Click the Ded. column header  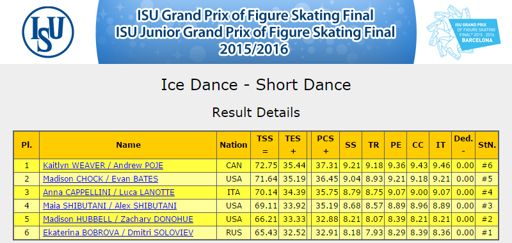point(463,145)
